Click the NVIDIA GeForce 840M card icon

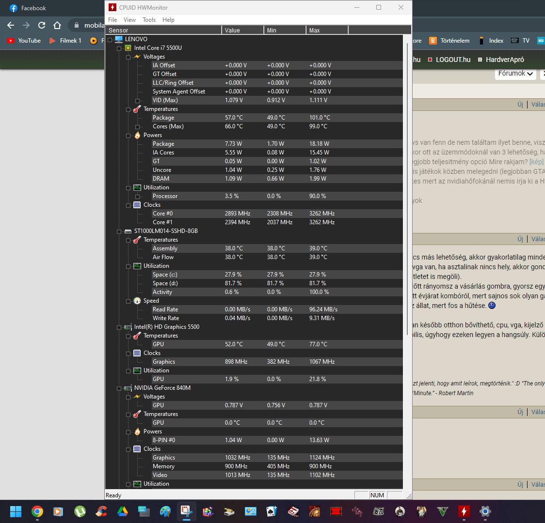tap(128, 388)
